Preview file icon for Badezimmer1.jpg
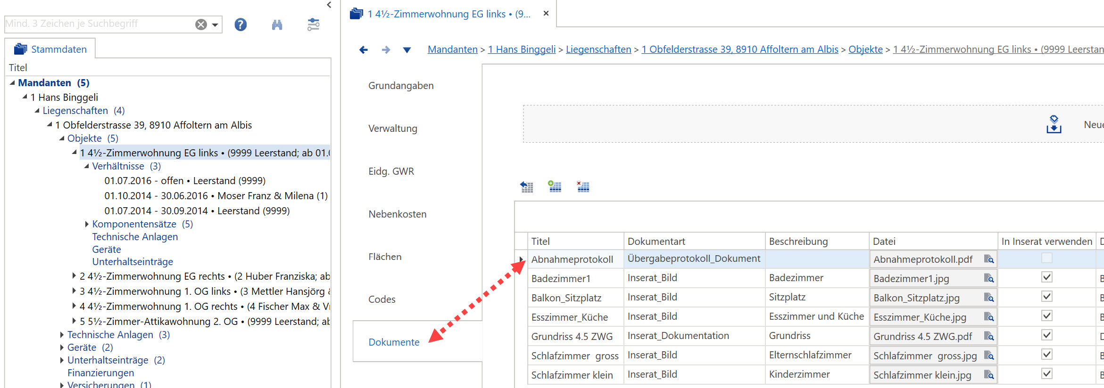Image resolution: width=1104 pixels, height=388 pixels. click(x=989, y=278)
